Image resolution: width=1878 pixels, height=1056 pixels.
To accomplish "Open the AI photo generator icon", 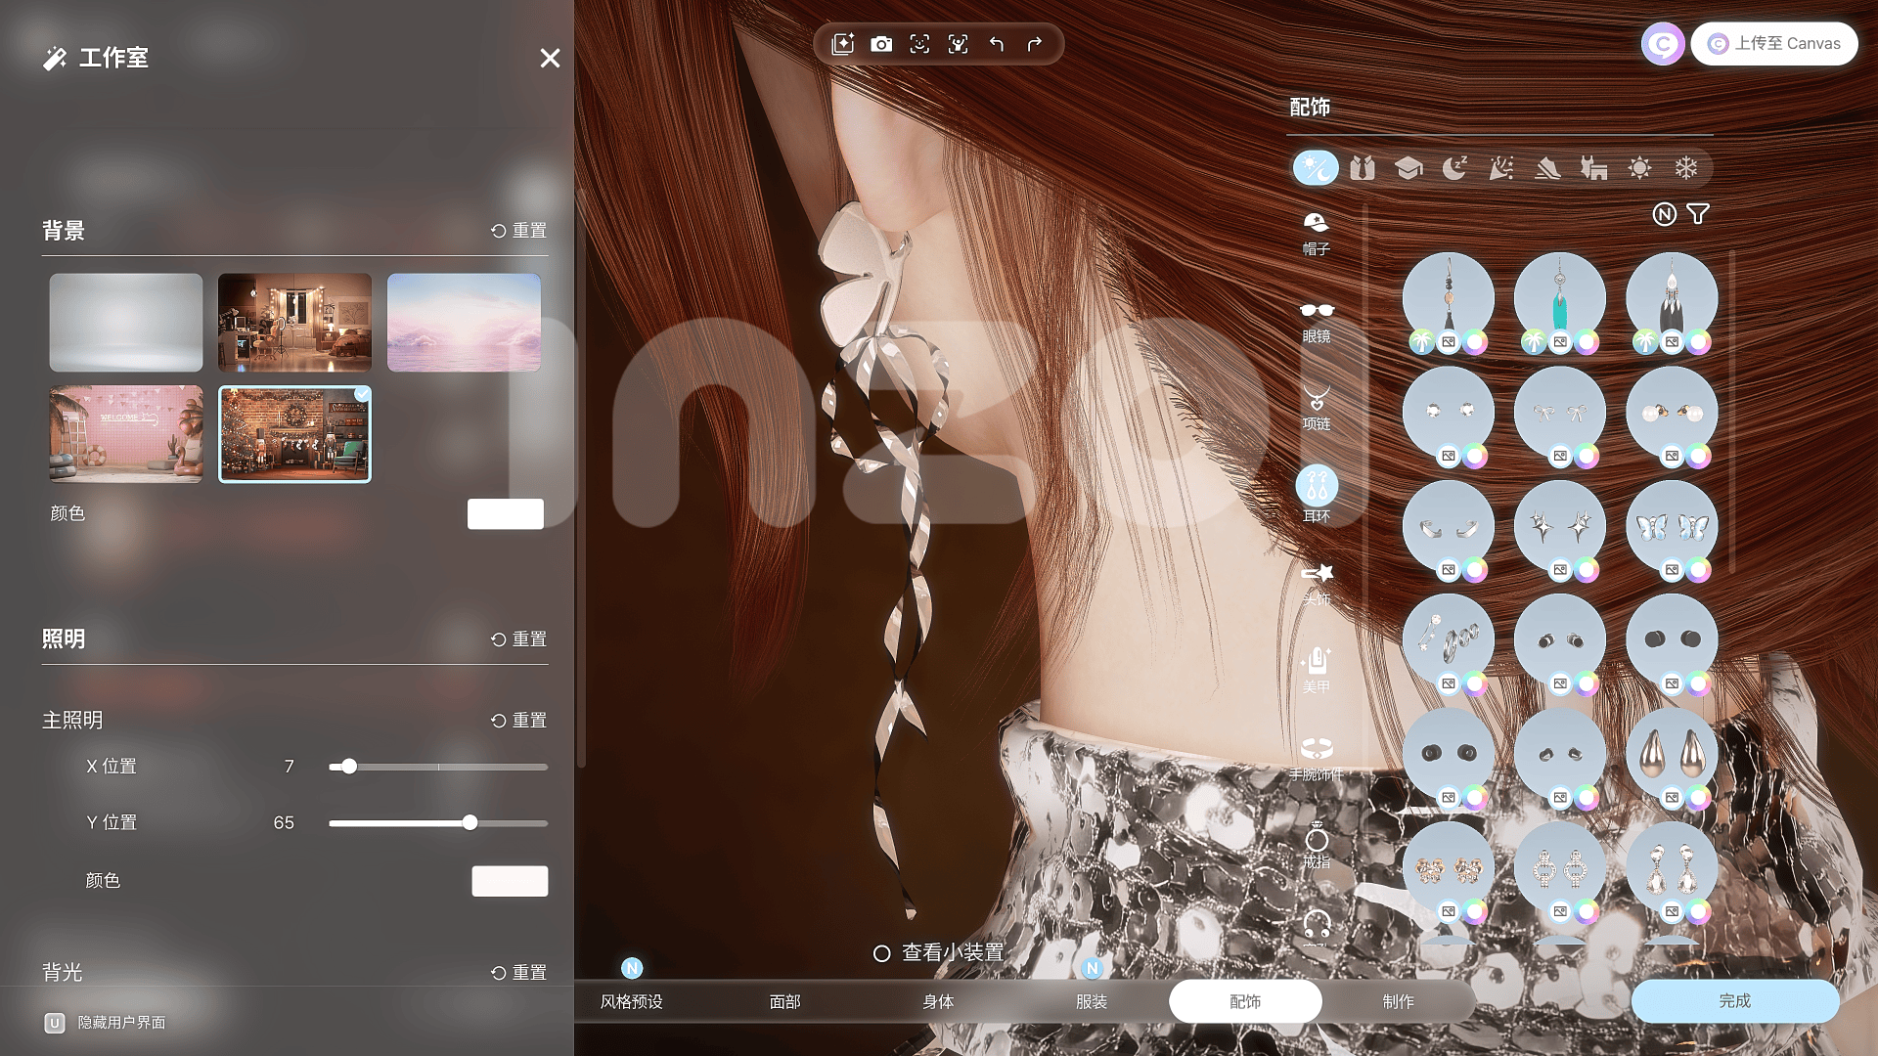I will [842, 44].
